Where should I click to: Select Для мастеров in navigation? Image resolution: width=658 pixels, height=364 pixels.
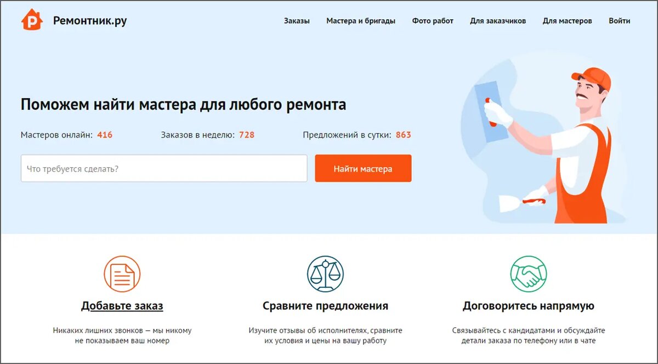[567, 21]
